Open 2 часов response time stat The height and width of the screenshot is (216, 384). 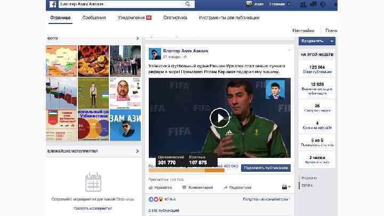(x=317, y=159)
